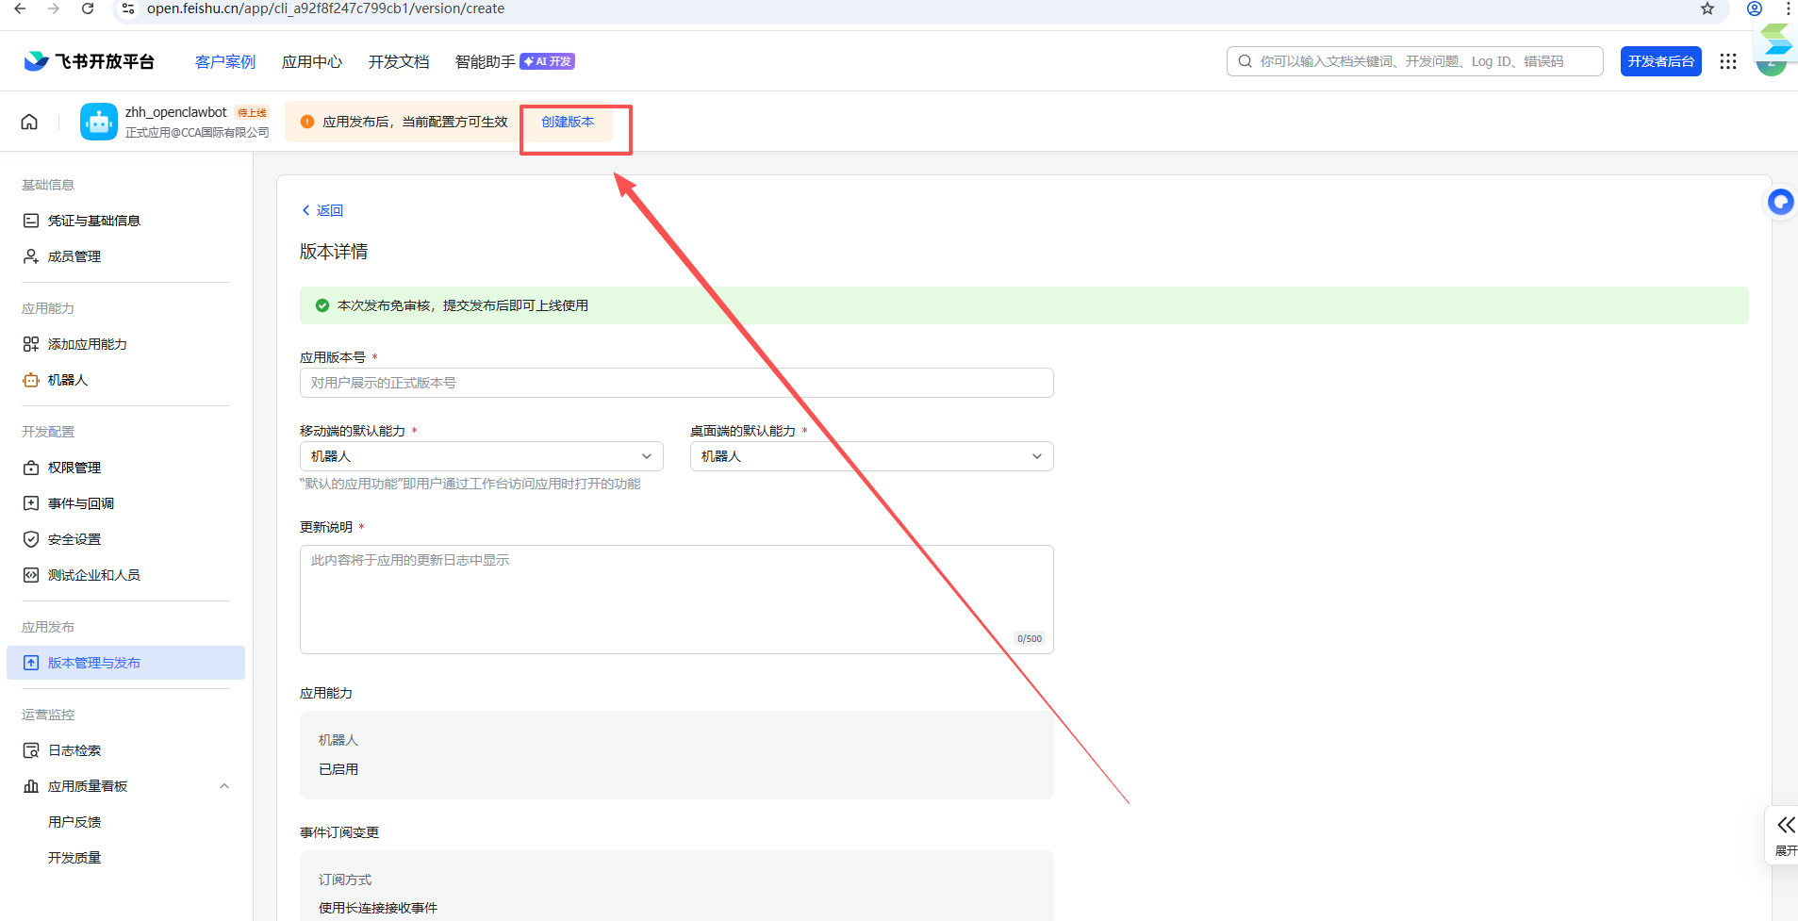Viewport: 1798px width, 921px height.
Task: Select 版本管理与发布 in sidebar
Action: [125, 663]
